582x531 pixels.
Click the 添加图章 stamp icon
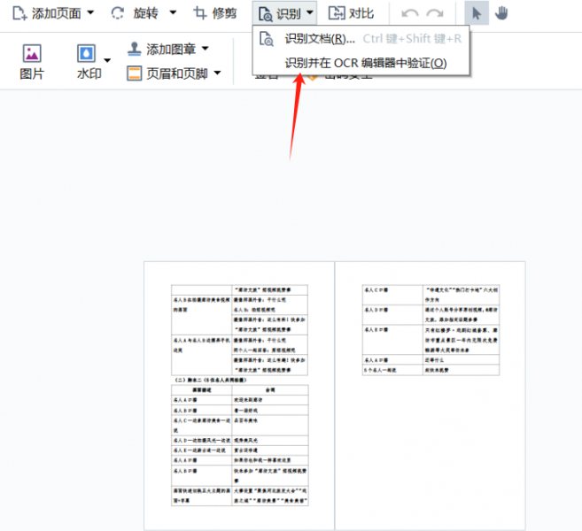click(x=134, y=49)
